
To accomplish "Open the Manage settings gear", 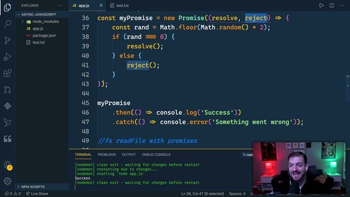I will click(x=7, y=181).
